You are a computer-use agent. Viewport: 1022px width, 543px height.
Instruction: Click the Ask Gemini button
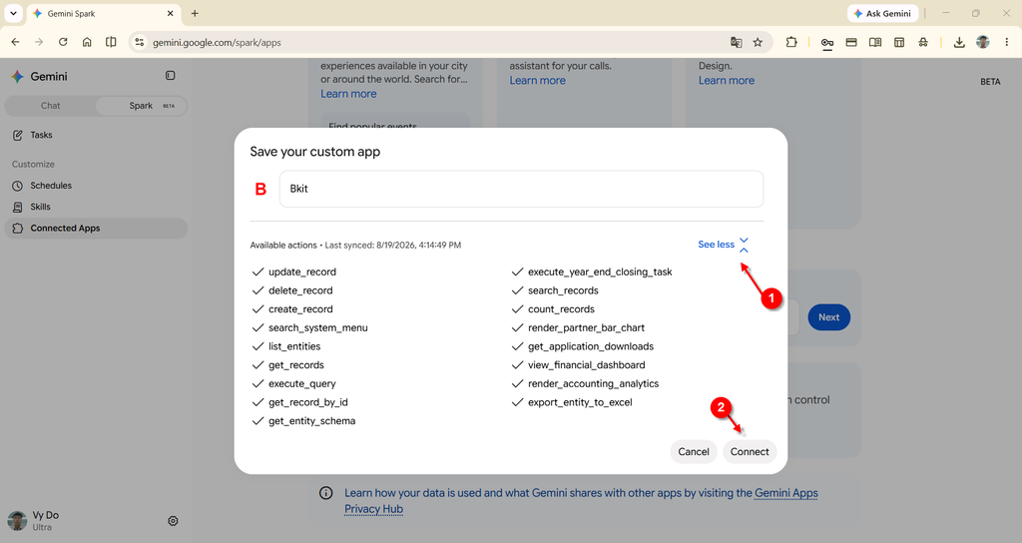click(x=882, y=13)
